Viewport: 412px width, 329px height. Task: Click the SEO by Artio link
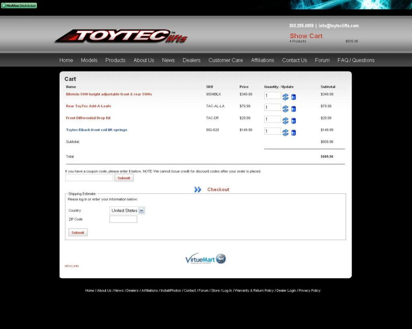click(72, 266)
